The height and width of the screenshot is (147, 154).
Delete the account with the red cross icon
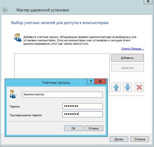139,87
